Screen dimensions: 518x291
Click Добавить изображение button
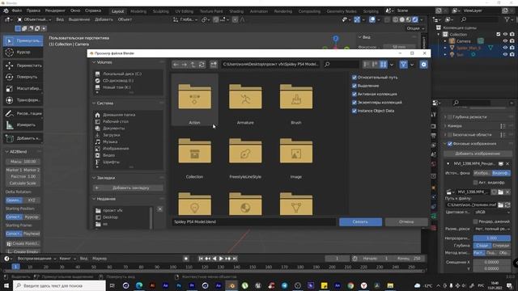coord(478,154)
